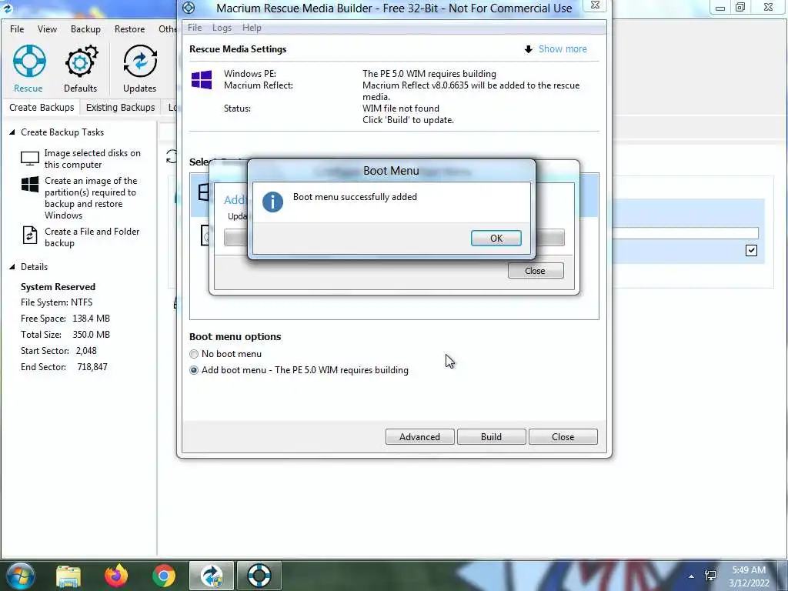Open File Explorer from the taskbar

click(68, 576)
